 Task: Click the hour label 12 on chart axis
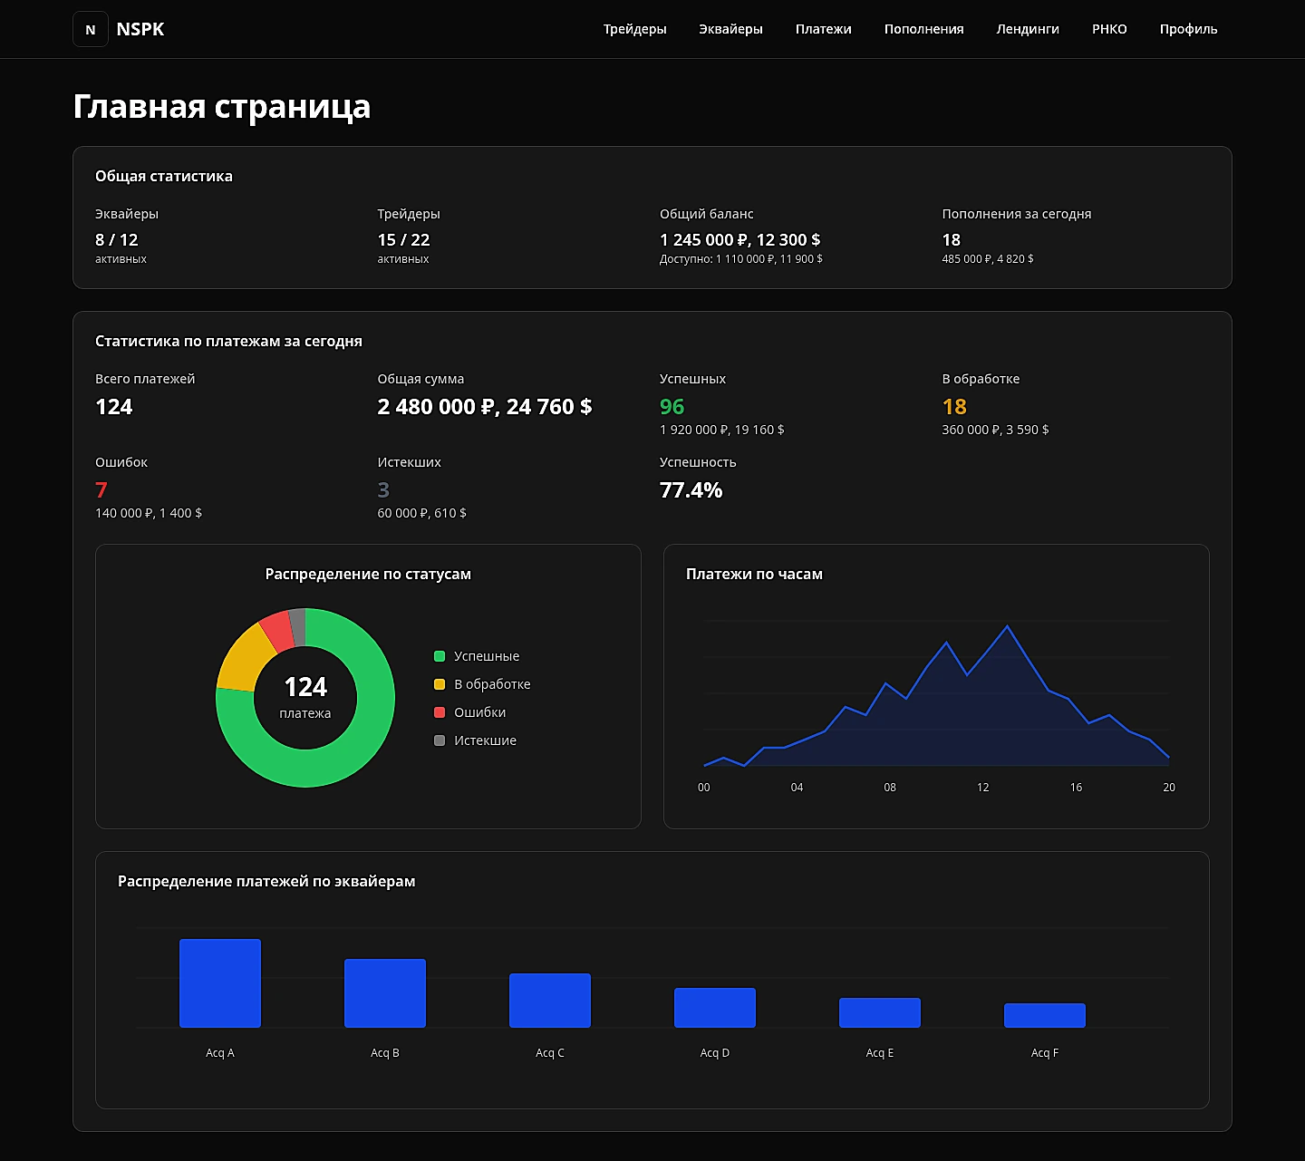click(x=983, y=788)
